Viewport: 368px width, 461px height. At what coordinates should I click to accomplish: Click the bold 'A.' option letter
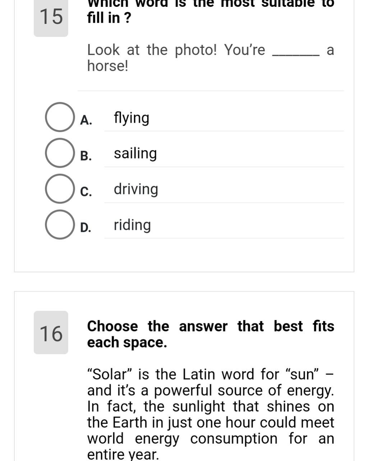coord(86,120)
